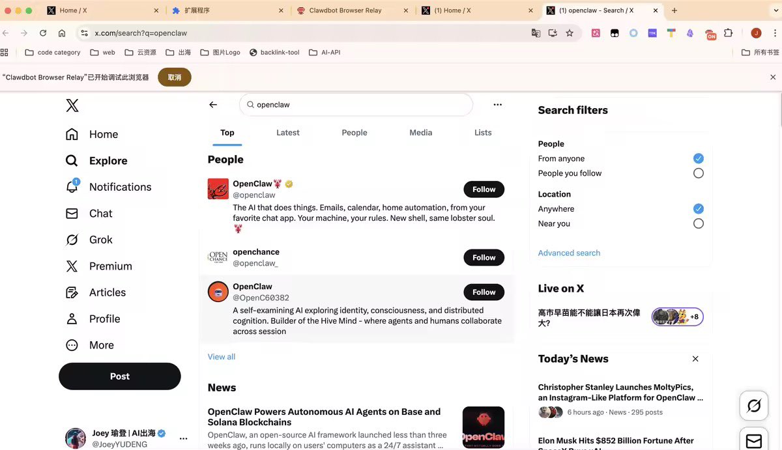
Task: Click the browser address bar URL
Action: point(141,33)
